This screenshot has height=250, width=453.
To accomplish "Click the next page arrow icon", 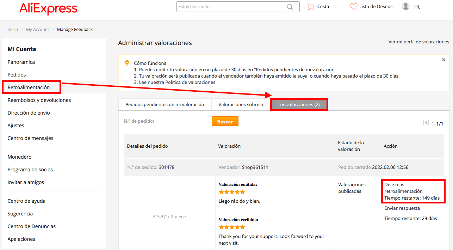I will coord(432,122).
